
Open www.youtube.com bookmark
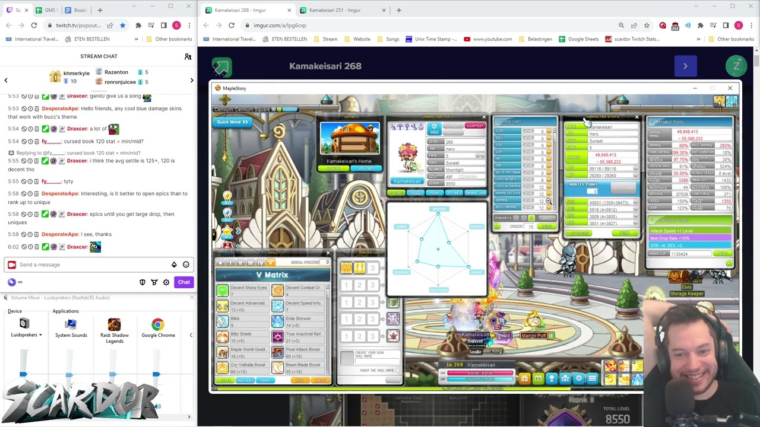click(488, 39)
